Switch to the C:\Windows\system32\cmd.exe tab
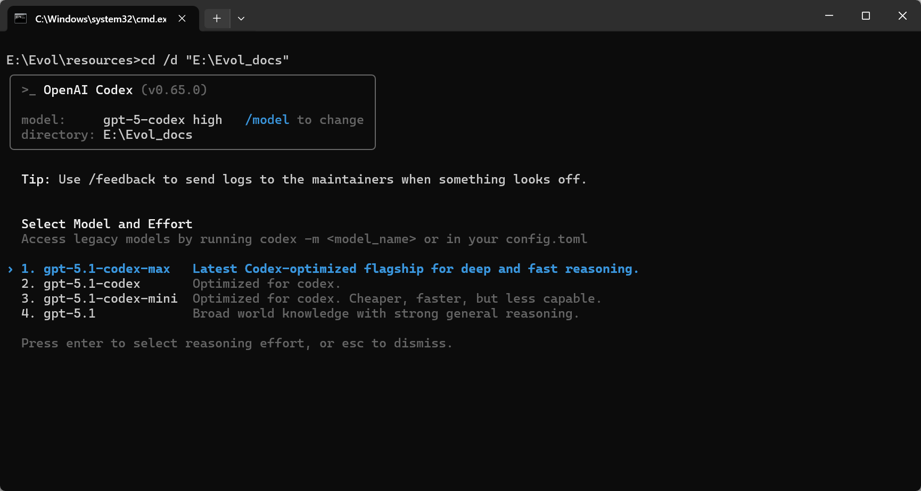 (x=100, y=19)
